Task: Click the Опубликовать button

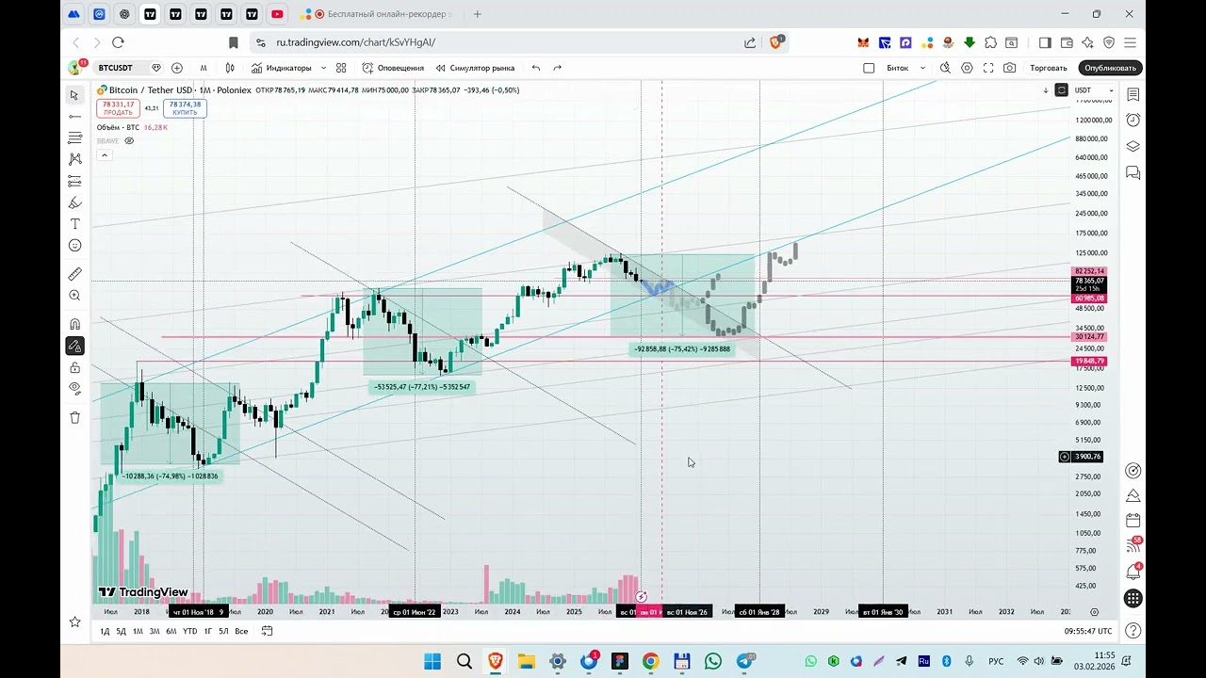Action: click(x=1111, y=68)
